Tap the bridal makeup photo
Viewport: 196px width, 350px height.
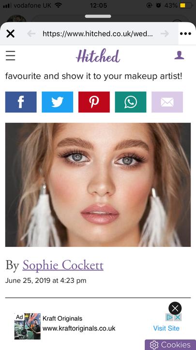click(x=98, y=185)
